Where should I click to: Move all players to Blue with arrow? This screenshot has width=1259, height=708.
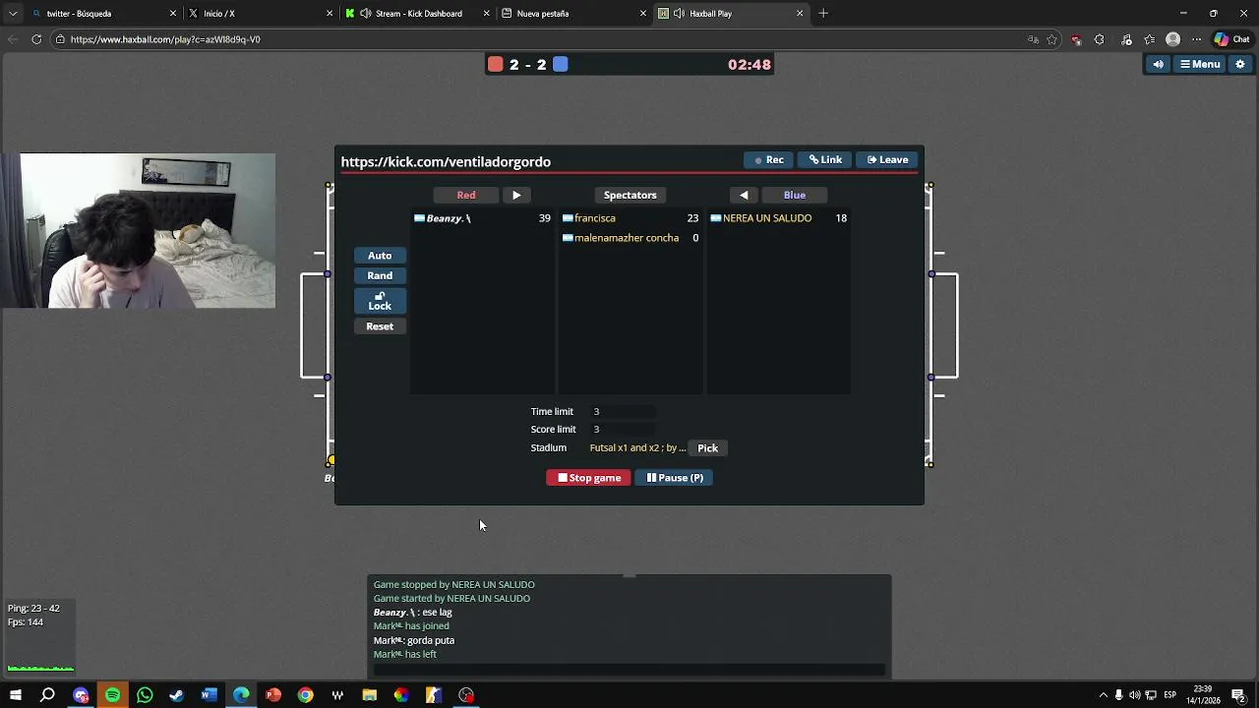pos(516,195)
